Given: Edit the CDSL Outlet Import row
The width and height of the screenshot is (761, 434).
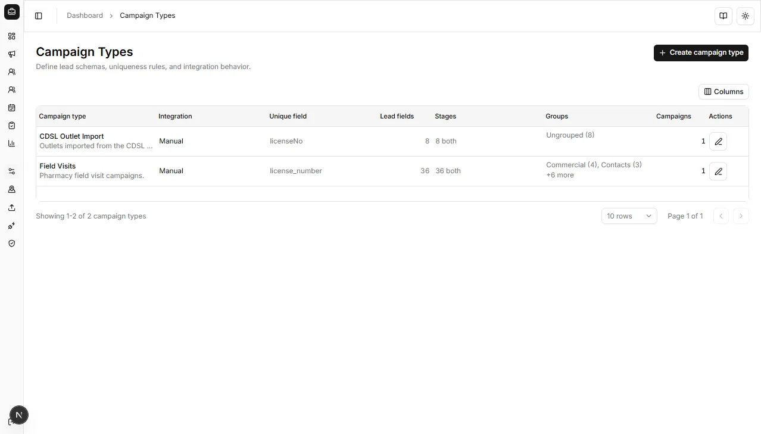Looking at the screenshot, I should (718, 142).
